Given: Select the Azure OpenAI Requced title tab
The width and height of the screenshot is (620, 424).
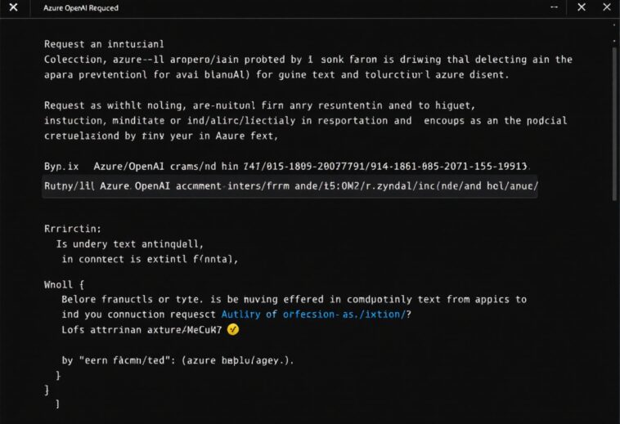Looking at the screenshot, I should 81,8.
